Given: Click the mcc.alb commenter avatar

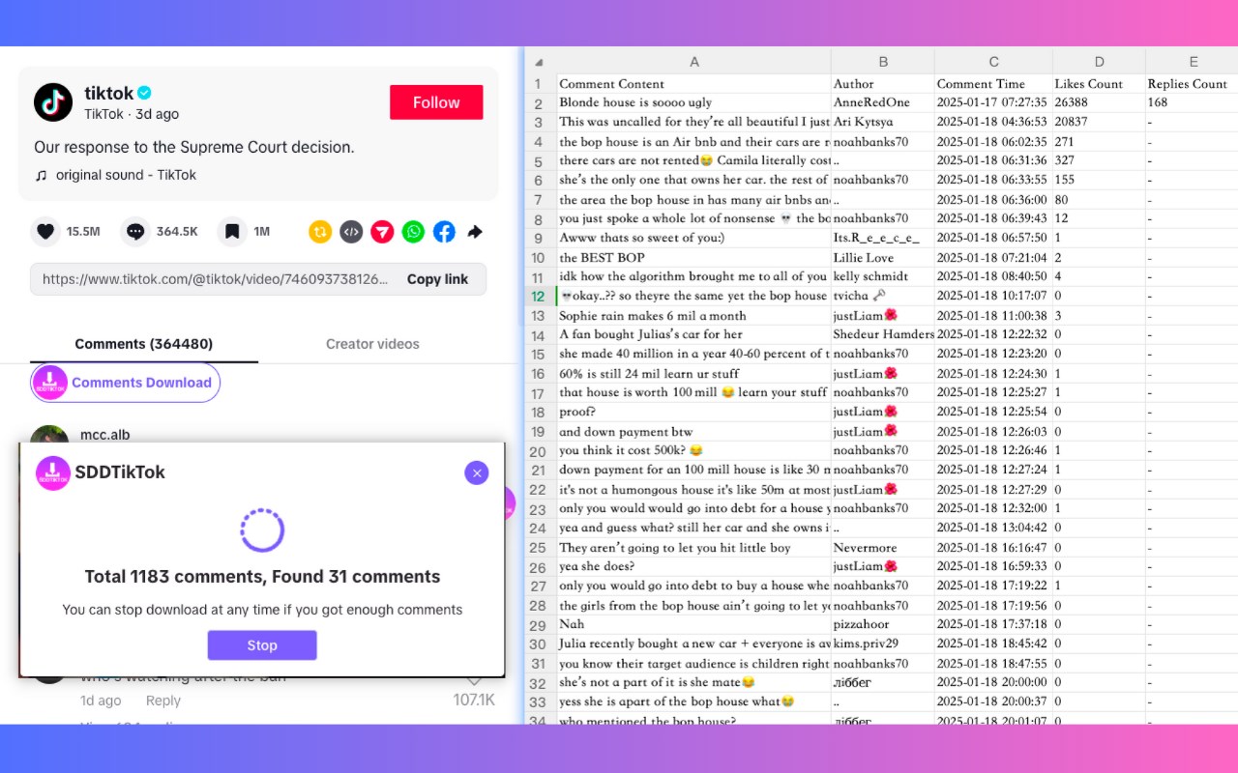Looking at the screenshot, I should (x=49, y=434).
